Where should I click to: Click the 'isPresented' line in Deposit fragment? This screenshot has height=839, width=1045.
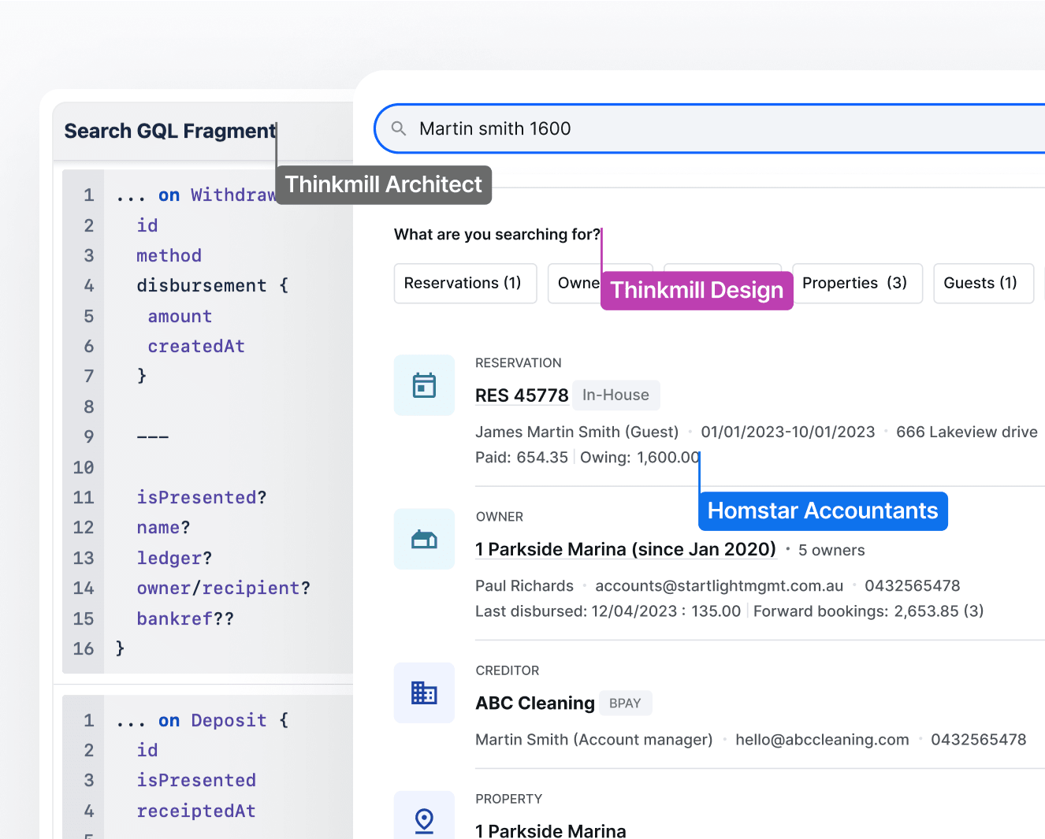[196, 780]
